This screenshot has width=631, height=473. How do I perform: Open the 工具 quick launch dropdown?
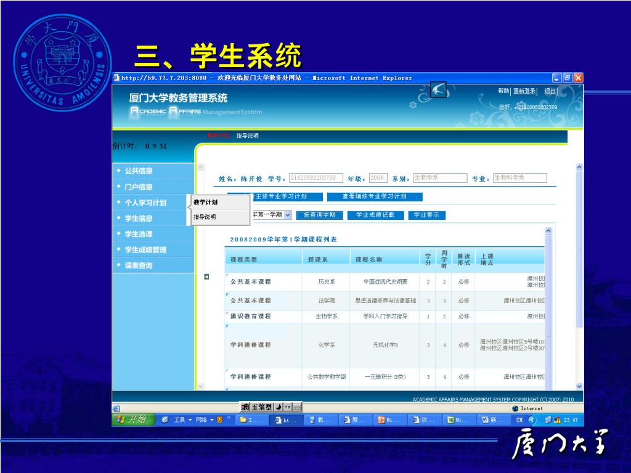click(x=182, y=419)
